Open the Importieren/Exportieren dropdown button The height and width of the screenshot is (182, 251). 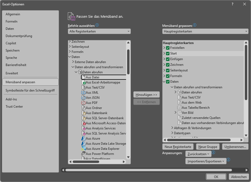[206, 161]
